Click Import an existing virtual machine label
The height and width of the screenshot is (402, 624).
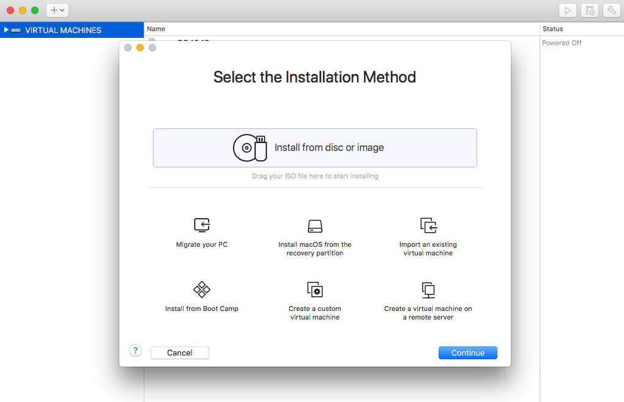[x=428, y=249]
